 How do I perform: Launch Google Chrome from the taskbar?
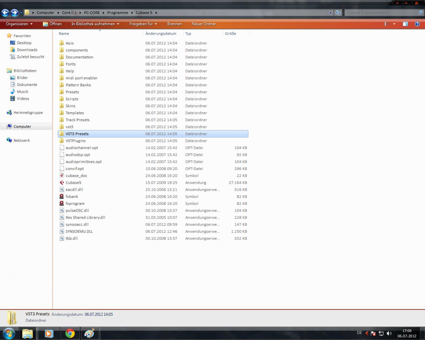[x=70, y=333]
